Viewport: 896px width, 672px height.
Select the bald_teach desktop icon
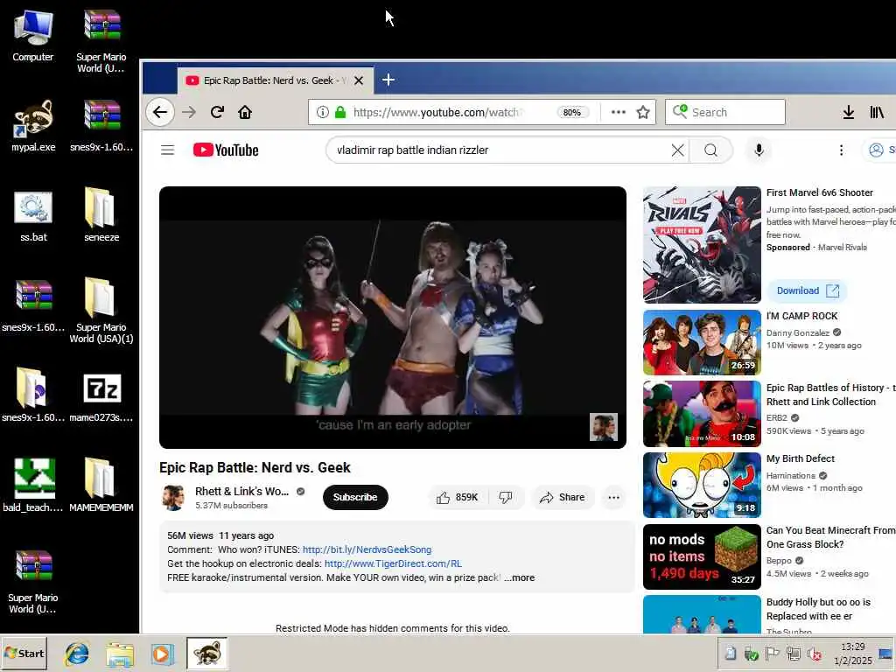point(33,486)
